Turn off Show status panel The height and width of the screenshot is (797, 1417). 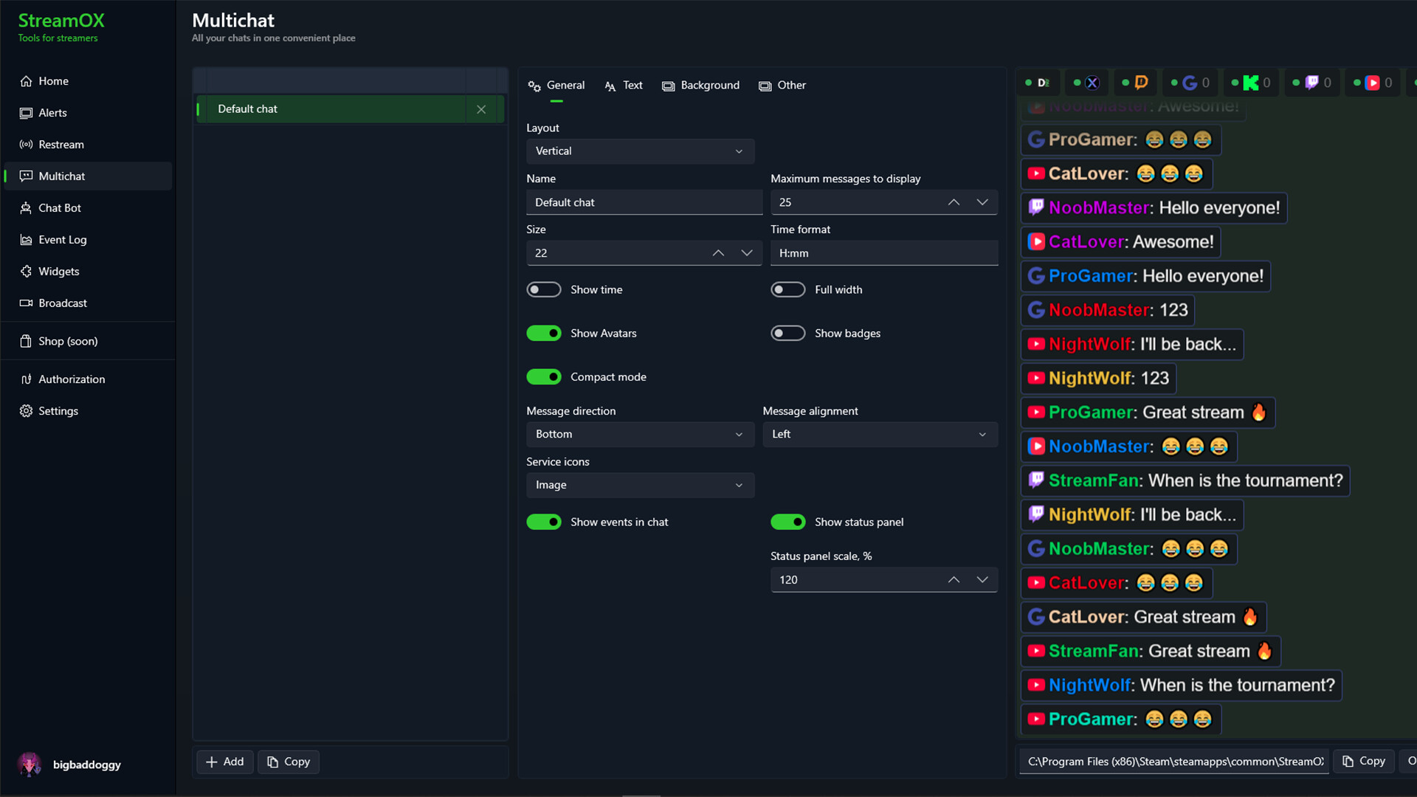tap(788, 522)
